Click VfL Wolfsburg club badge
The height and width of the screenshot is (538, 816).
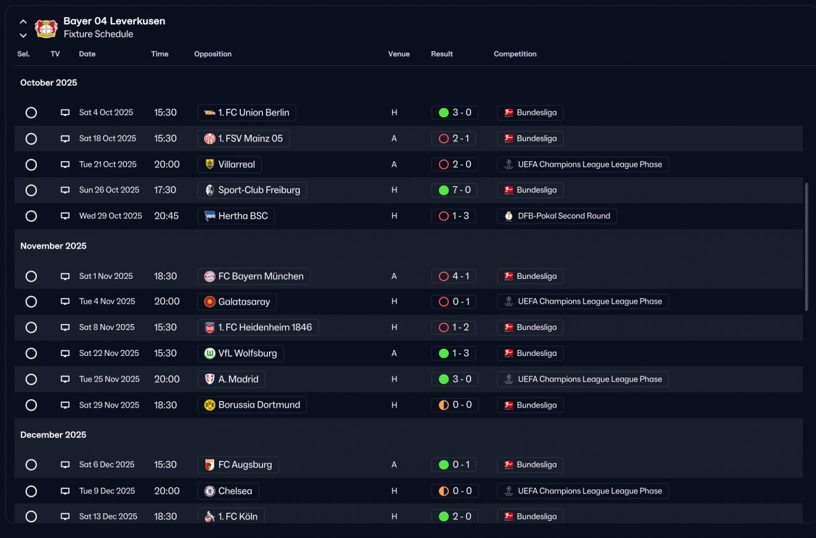click(210, 353)
